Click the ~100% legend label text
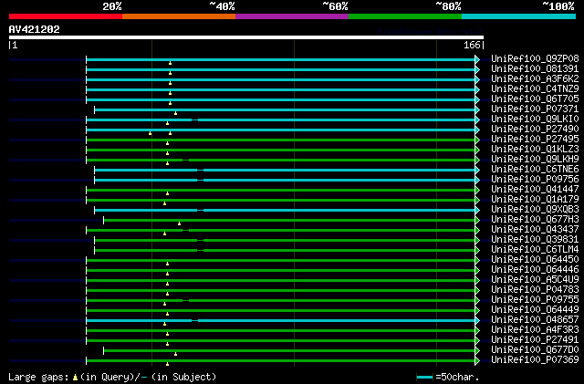This screenshot has height=384, width=584. 558,6
